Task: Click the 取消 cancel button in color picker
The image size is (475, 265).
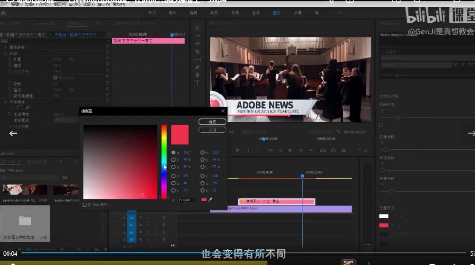Action: (212, 130)
